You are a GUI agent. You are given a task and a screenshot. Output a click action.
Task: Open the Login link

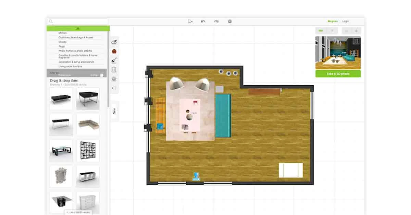345,21
